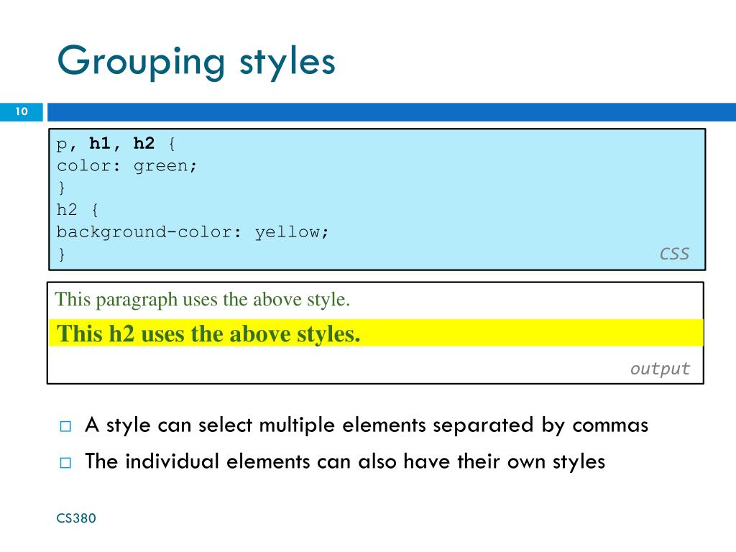736x552 pixels.
Task: Click square bullet marker before 'A style can select'
Action: click(65, 426)
